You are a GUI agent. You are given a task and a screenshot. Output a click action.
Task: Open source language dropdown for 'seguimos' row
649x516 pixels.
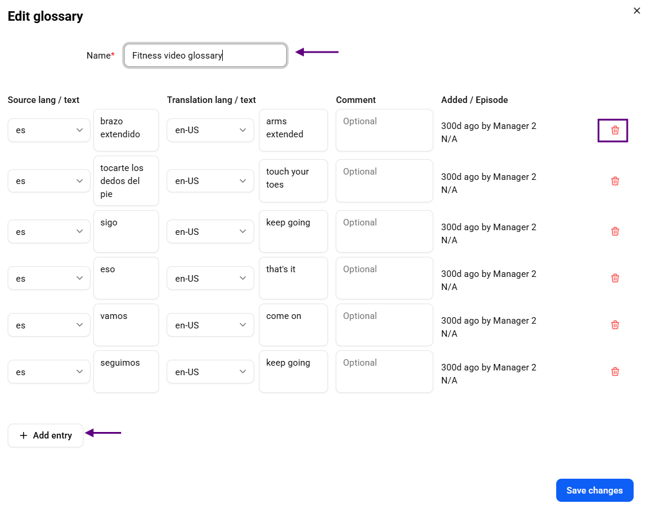pyautogui.click(x=49, y=372)
